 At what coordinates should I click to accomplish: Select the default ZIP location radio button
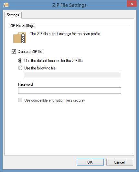pyautogui.click(x=20, y=61)
